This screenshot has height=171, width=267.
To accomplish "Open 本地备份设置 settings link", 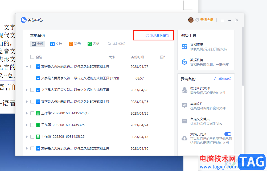I will (158, 35).
